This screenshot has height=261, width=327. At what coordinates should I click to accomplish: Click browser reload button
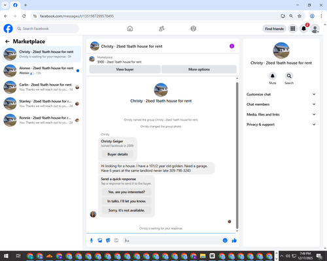click(x=24, y=16)
